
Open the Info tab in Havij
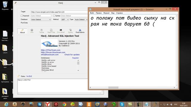tap(32, 31)
